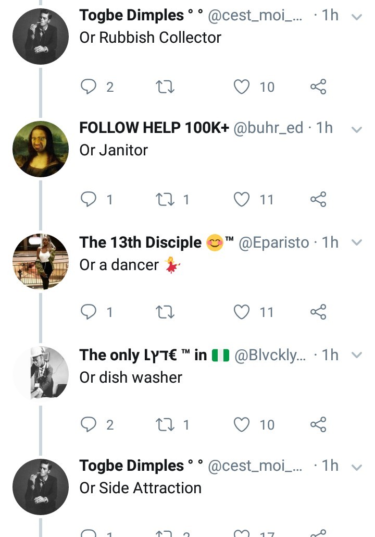Reply to the "Or Janitor" tweet
Image resolution: width=375 pixels, height=537 pixels.
(89, 199)
